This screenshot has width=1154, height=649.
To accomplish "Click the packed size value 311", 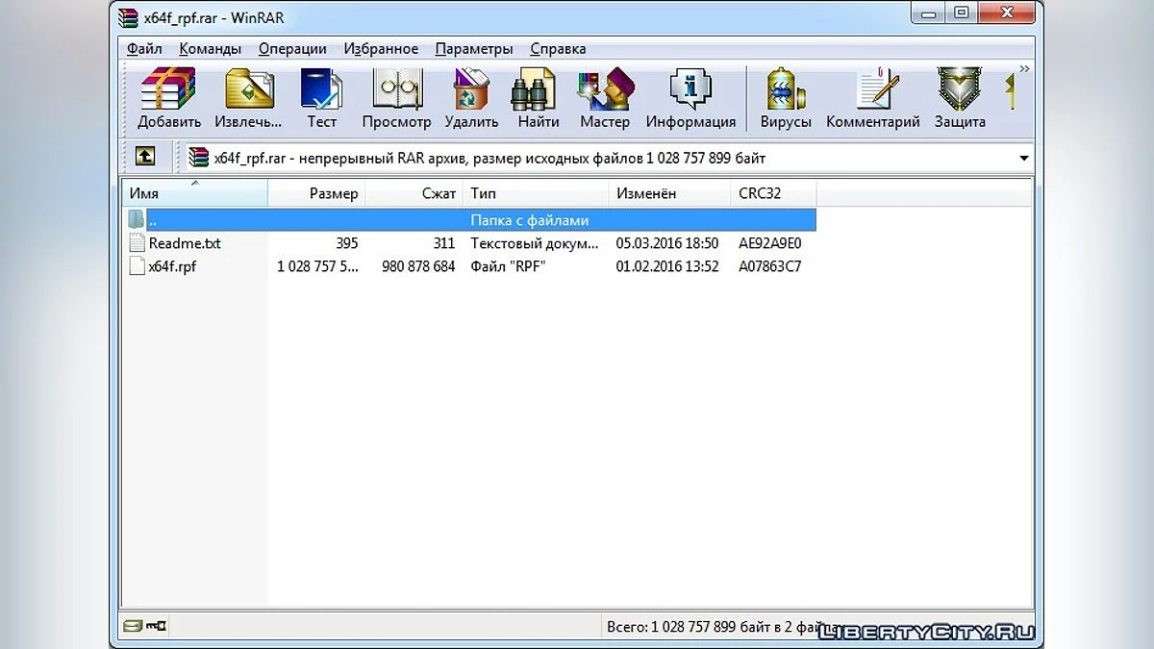I will [444, 243].
